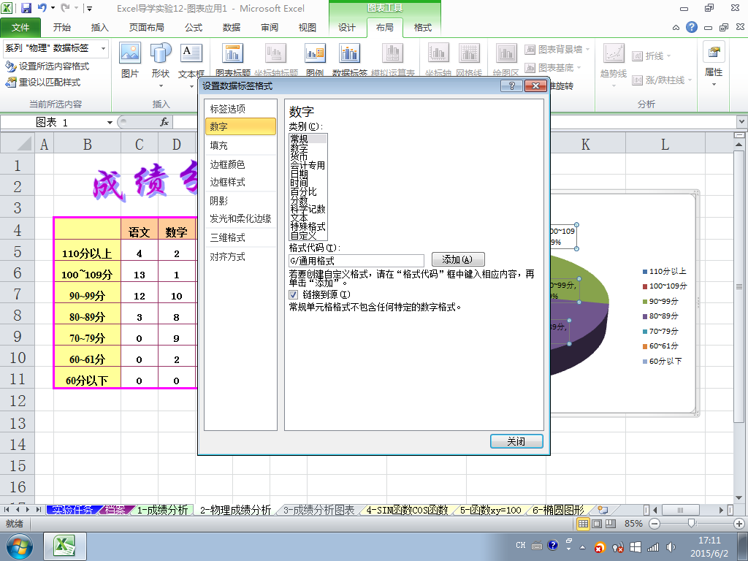Click the horizontal scrollbar right arrow
748x561 pixels.
(721, 510)
